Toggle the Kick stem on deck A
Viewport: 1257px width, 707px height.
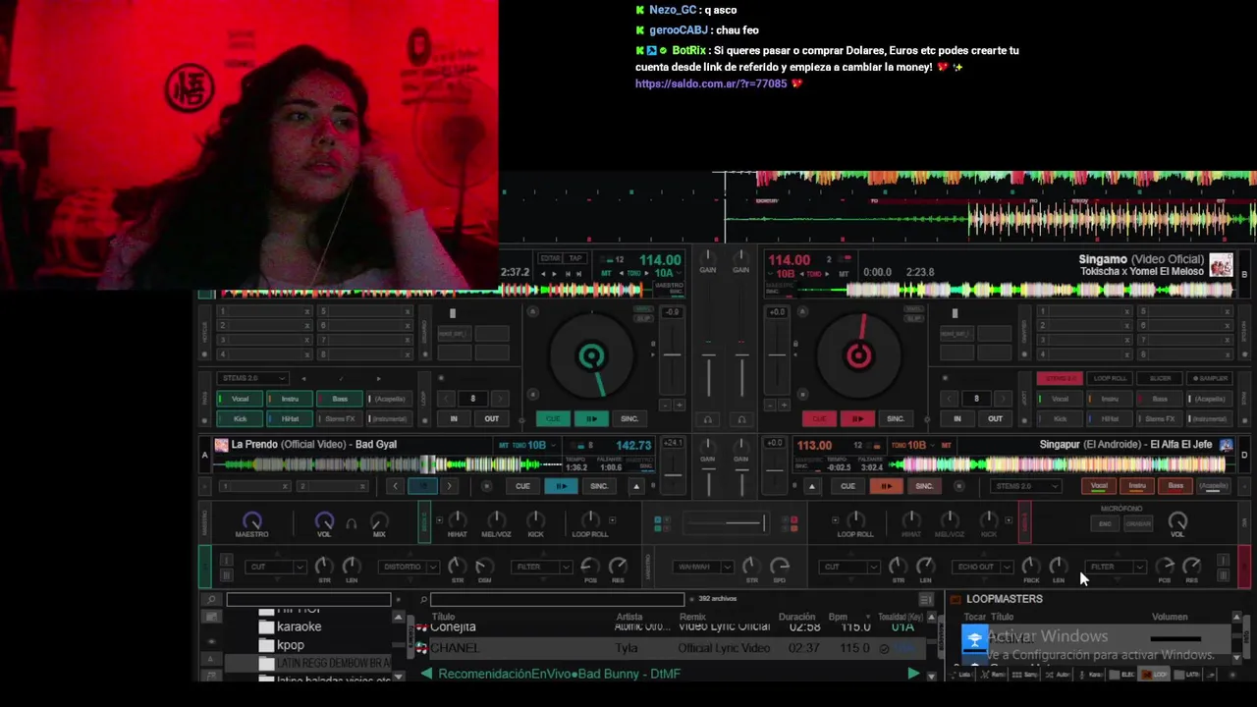(x=240, y=418)
